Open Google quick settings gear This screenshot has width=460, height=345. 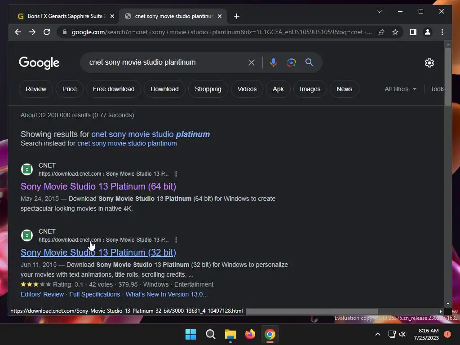point(429,63)
